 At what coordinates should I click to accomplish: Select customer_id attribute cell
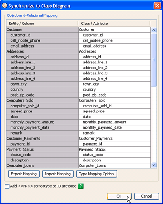pyautogui.click(x=115, y=35)
